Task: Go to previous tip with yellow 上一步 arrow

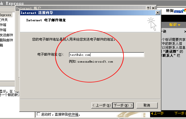Action: tap(157, 113)
